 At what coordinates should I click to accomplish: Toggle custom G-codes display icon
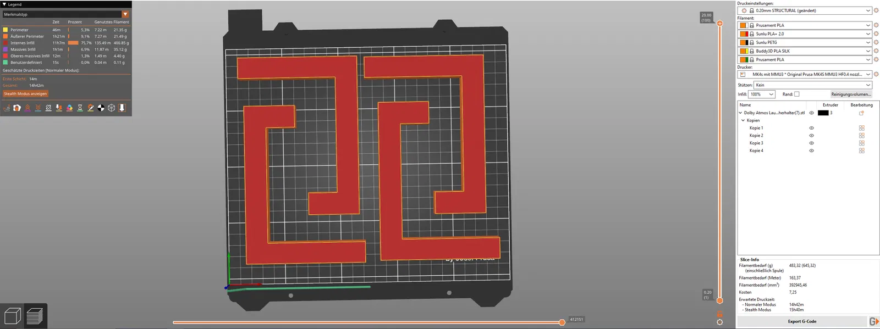pos(91,108)
